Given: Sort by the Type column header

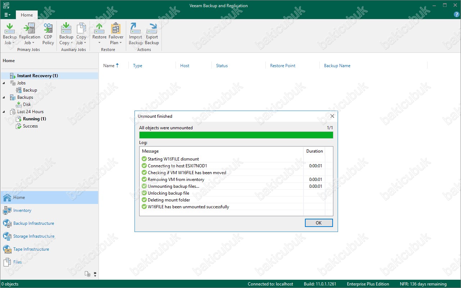Looking at the screenshot, I should 137,66.
